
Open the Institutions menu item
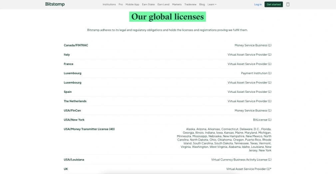pyautogui.click(x=109, y=4)
